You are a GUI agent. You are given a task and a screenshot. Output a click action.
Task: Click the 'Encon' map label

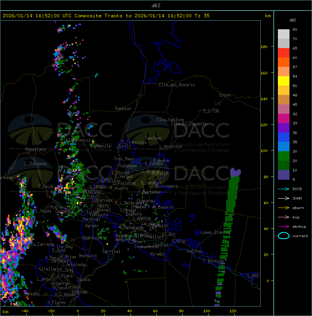coord(225,95)
